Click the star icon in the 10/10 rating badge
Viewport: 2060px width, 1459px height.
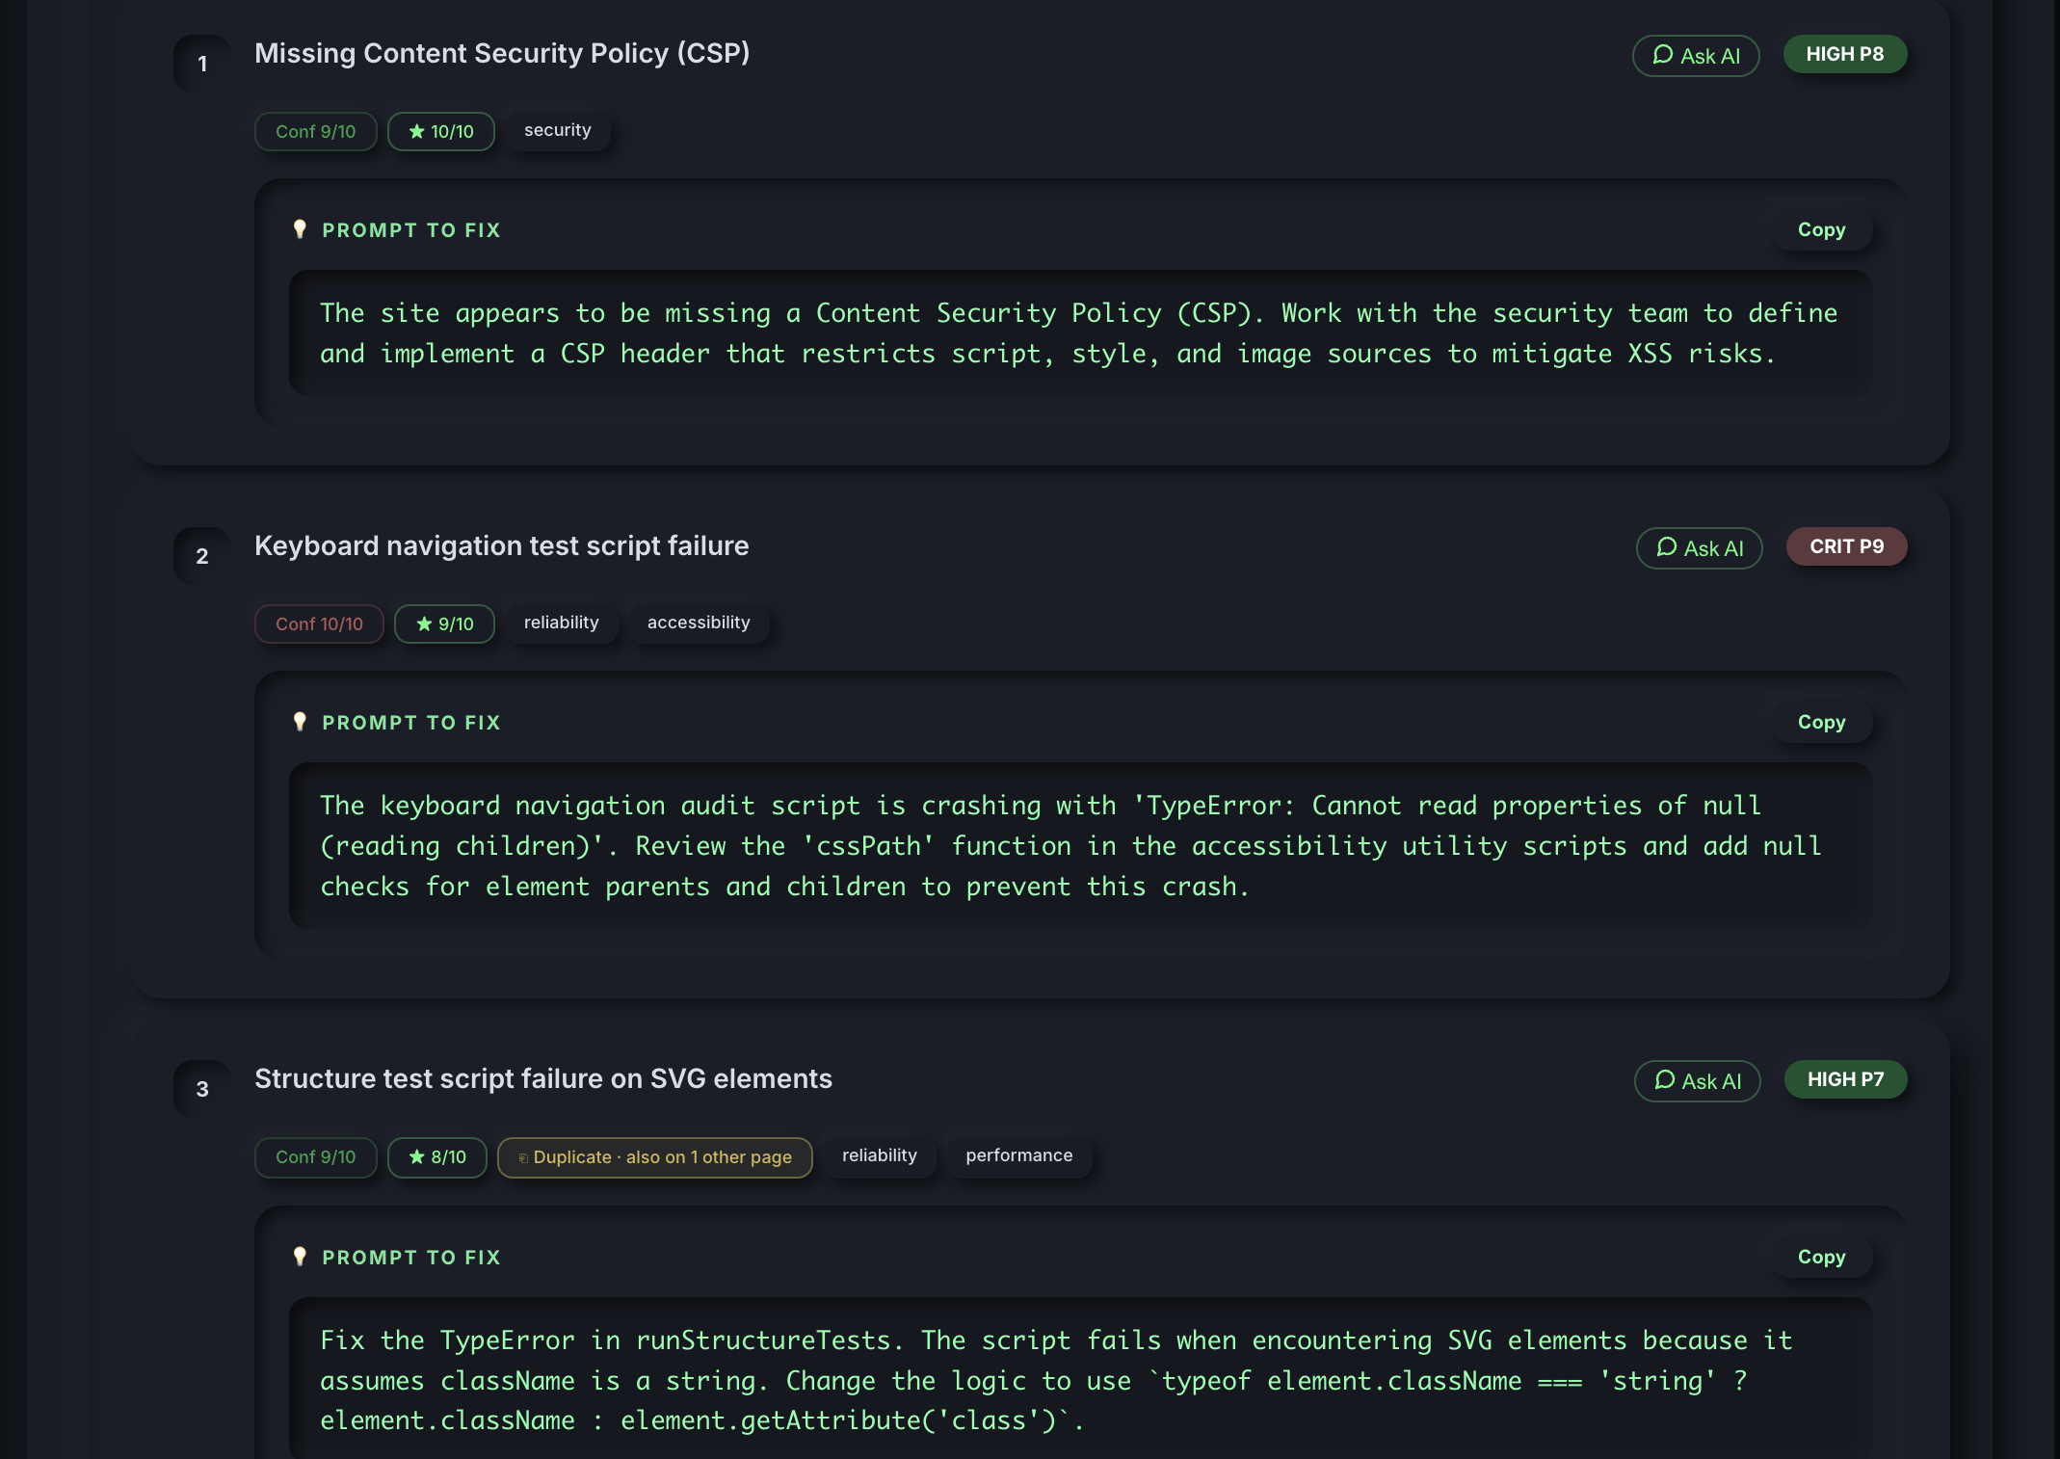[x=416, y=131]
